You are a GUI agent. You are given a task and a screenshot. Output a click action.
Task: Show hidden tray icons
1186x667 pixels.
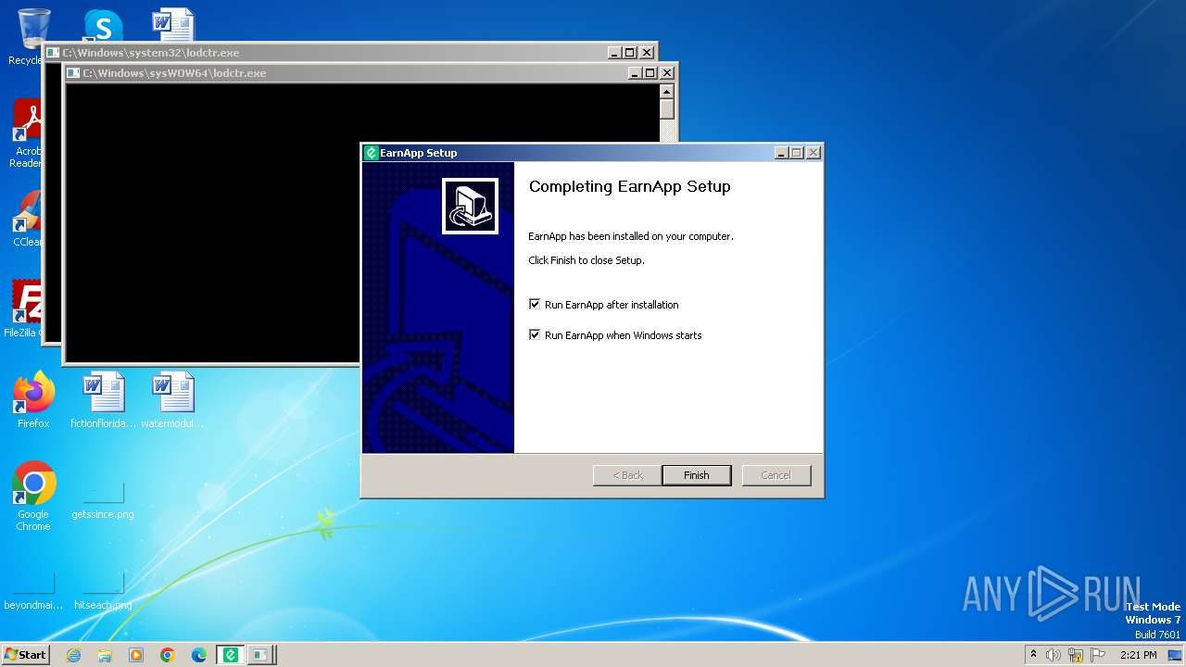coord(1033,654)
